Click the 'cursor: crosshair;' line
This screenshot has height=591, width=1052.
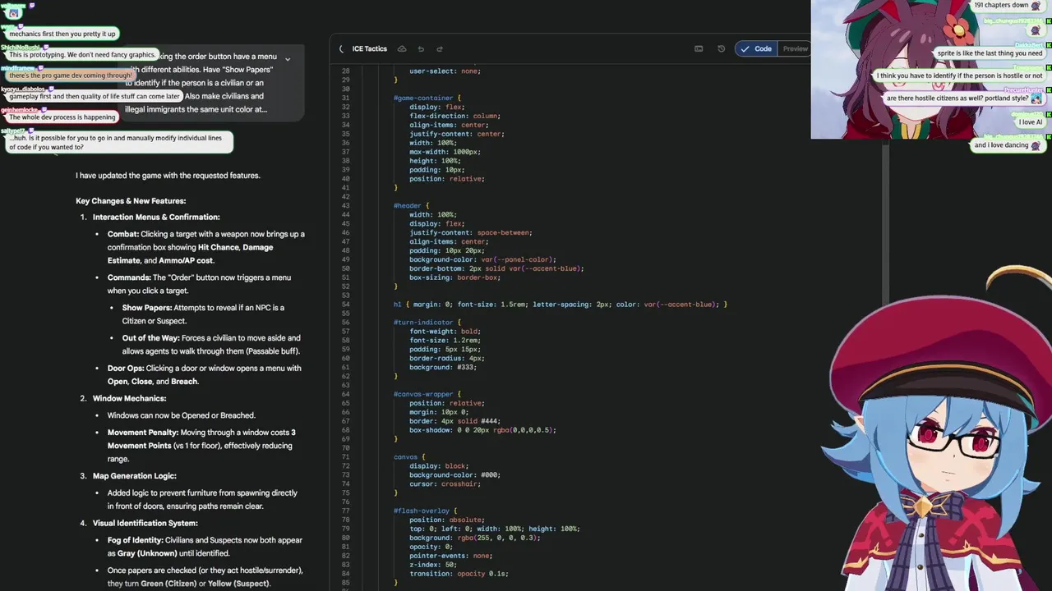click(x=445, y=483)
